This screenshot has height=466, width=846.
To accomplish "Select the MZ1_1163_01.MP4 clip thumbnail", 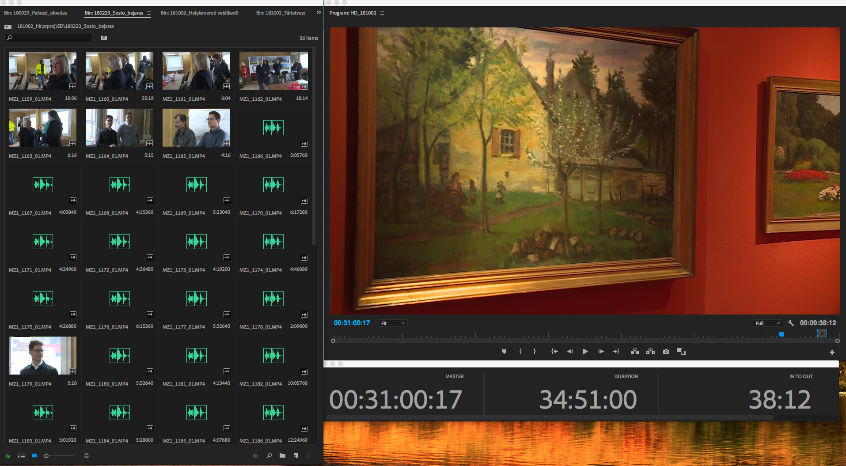I will 42,128.
